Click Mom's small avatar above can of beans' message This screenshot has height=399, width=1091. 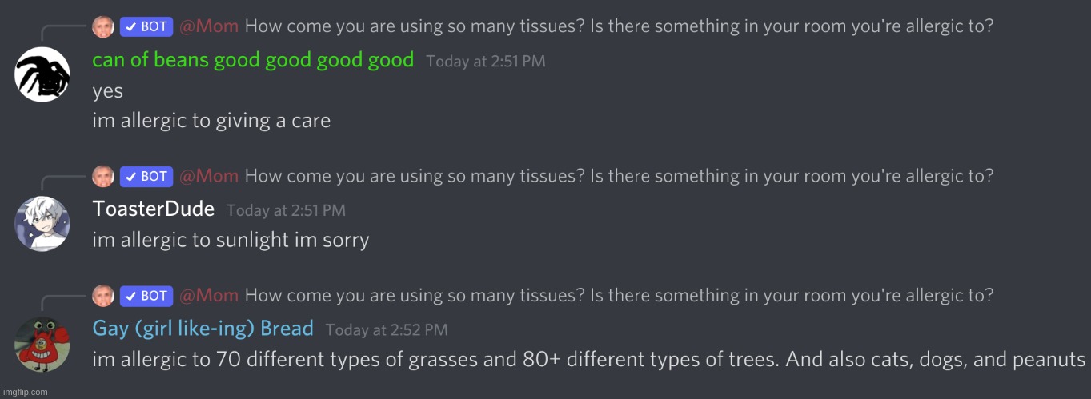click(x=103, y=26)
